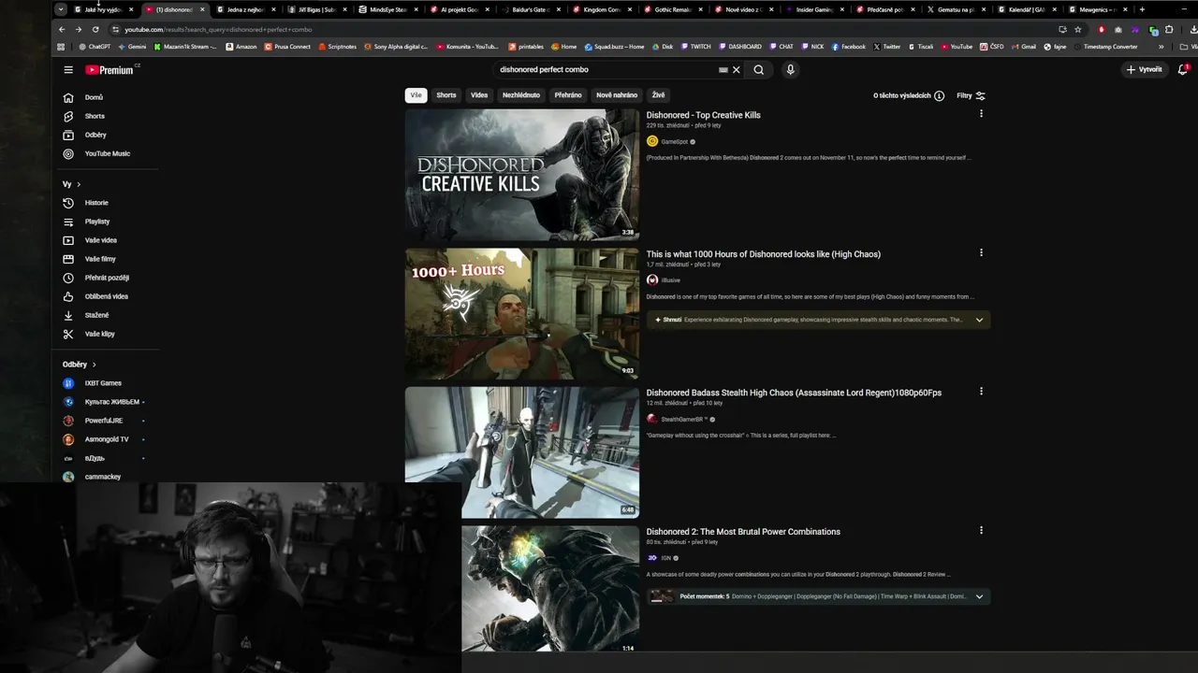Open TWITCH bookmark in bookmarks bar
This screenshot has width=1198, height=673.
(695, 47)
